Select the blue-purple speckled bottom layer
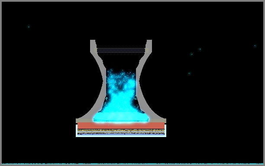The height and width of the screenshot is (166, 265). pyautogui.click(x=121, y=134)
